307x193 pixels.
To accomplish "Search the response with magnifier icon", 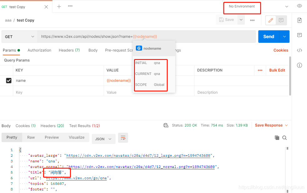I will tap(285, 138).
